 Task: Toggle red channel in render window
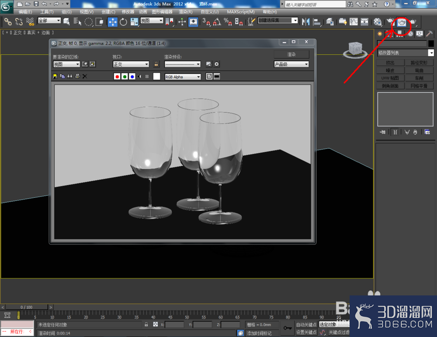point(117,77)
